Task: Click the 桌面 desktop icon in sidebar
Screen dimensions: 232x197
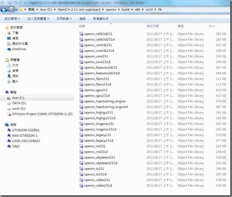Action: [x=9, y=38]
